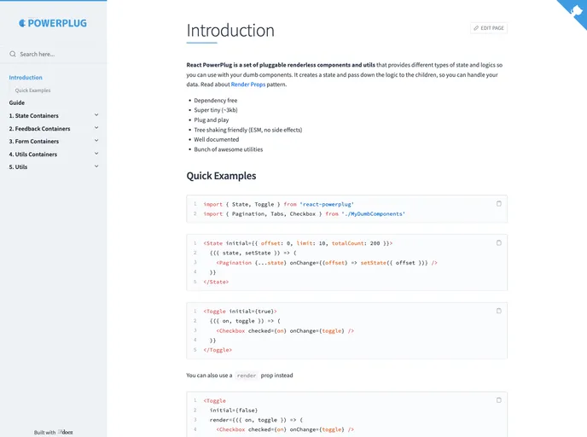This screenshot has width=587, height=437.
Task: Click the 'Plug and play' bullet
Action: pos(211,119)
